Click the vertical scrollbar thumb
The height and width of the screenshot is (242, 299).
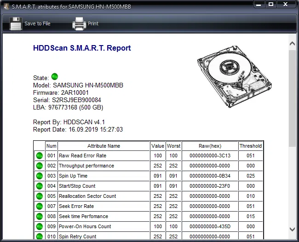pyautogui.click(x=292, y=98)
